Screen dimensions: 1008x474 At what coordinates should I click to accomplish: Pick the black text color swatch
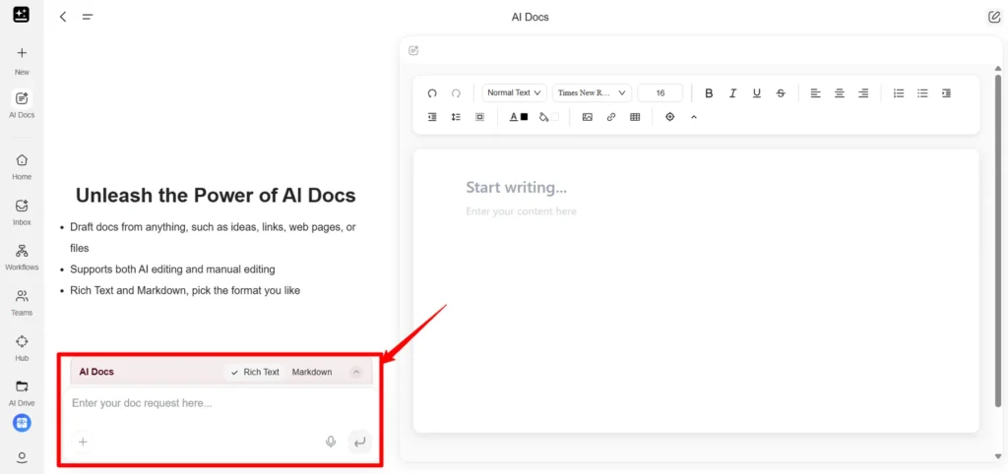click(524, 117)
